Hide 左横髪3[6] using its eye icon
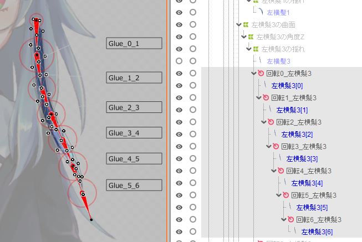The image size is (362, 242). pyautogui.click(x=179, y=232)
